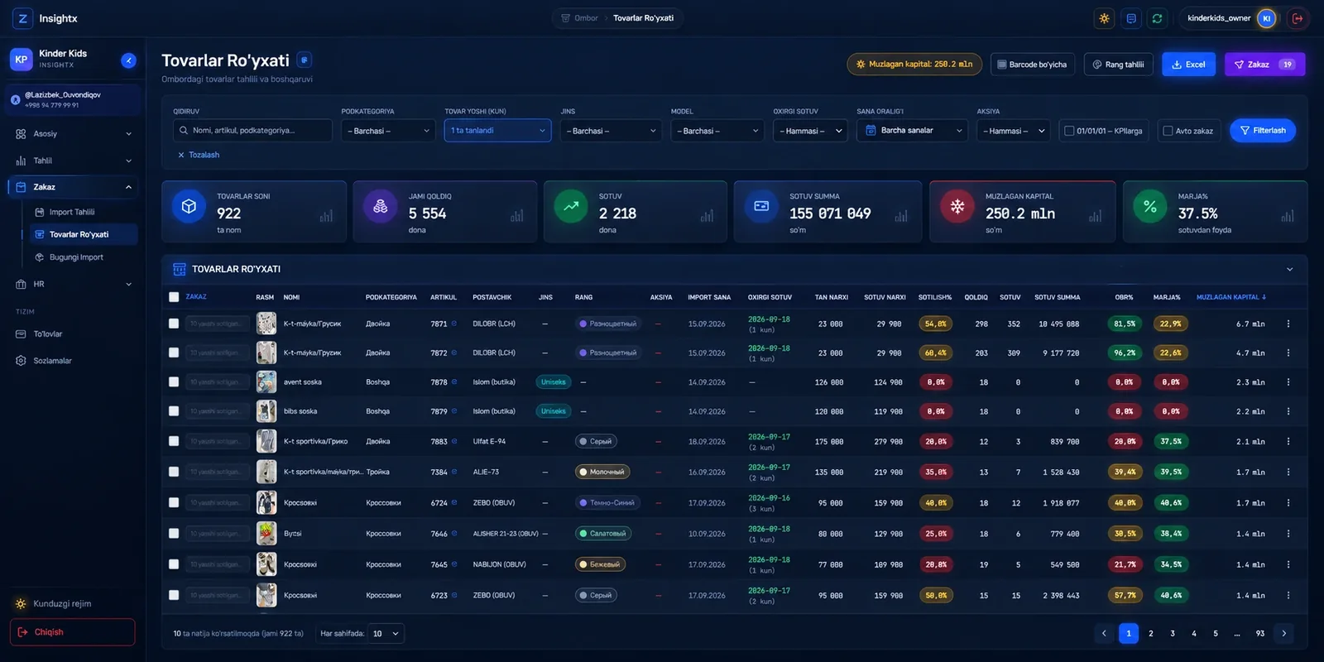Click the Салатовый color tag
1324x662 pixels.
[602, 534]
